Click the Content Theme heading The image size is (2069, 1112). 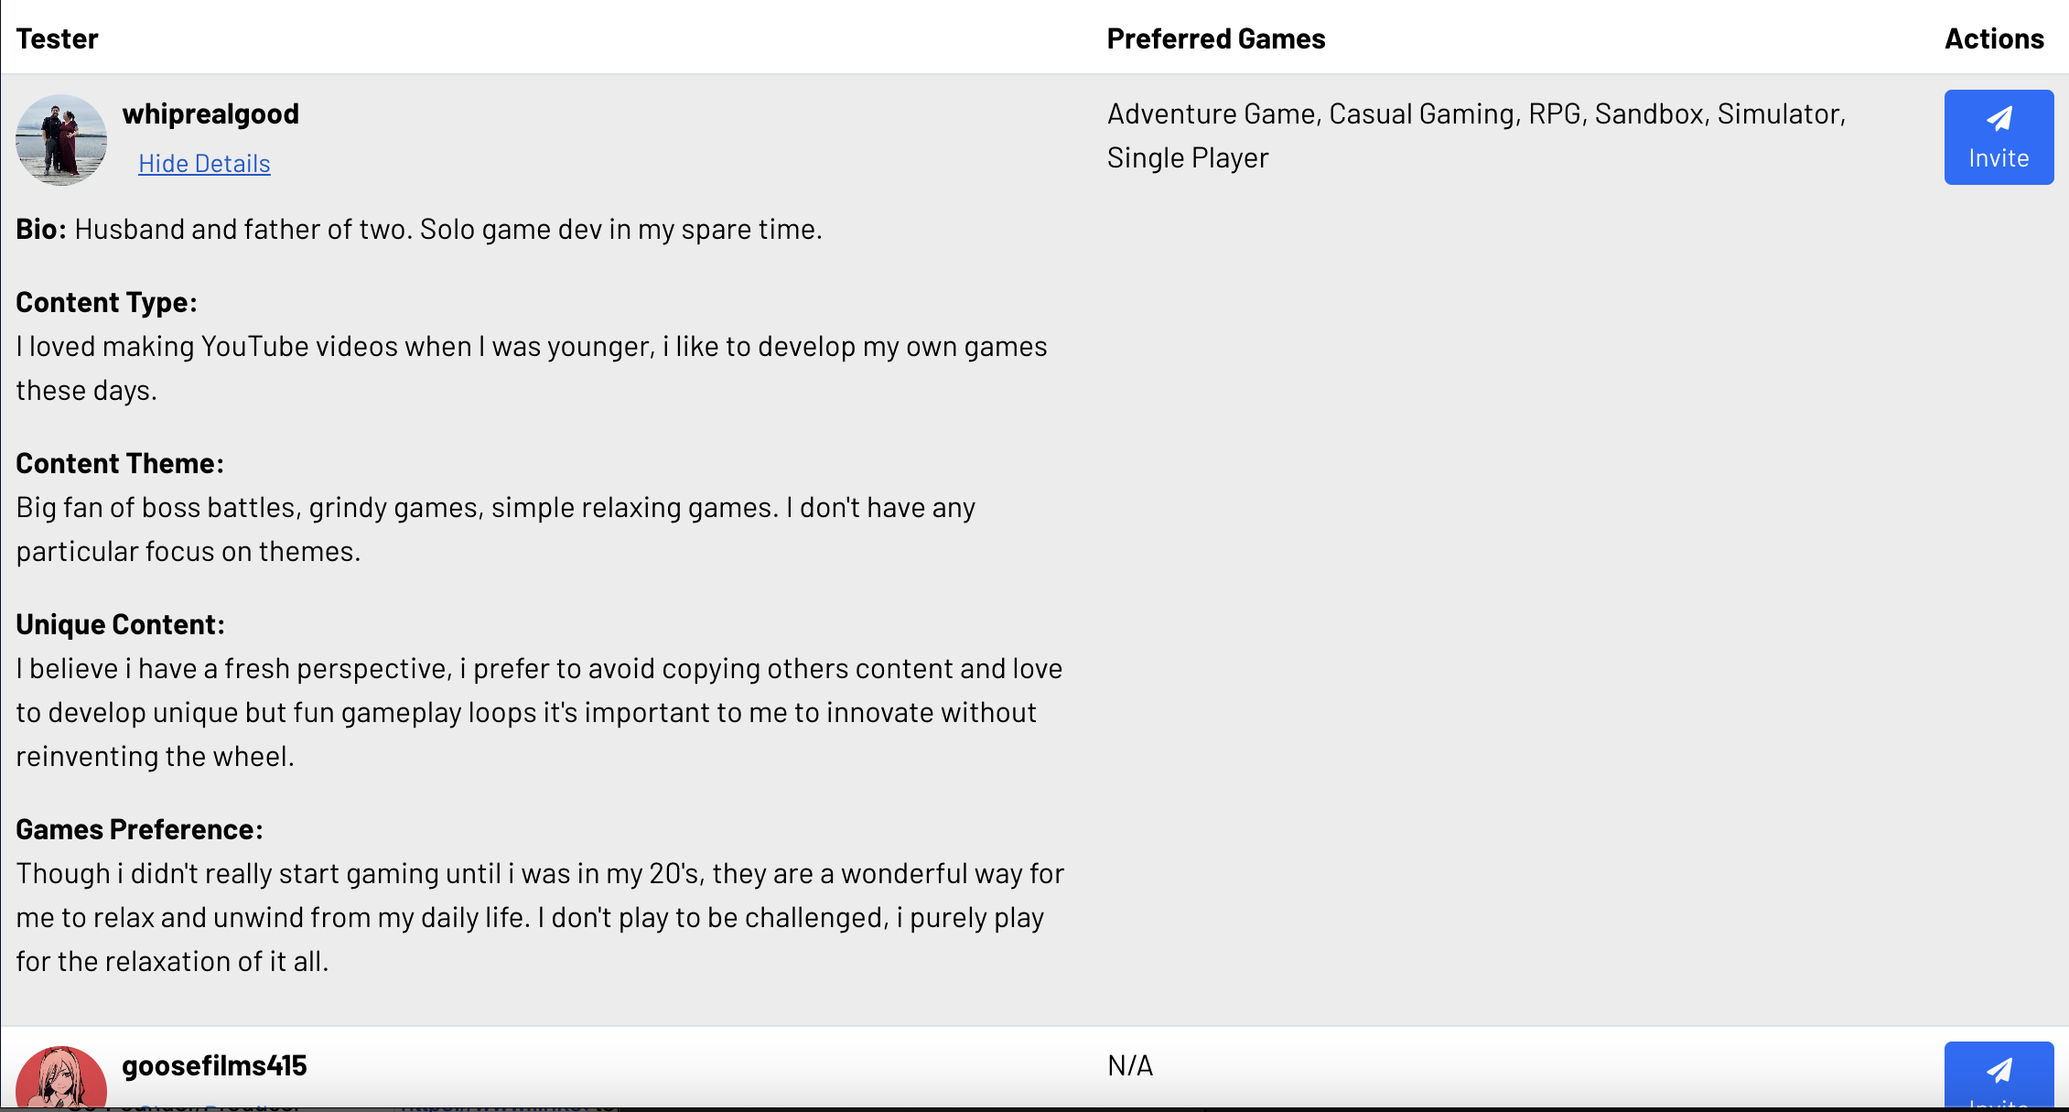click(x=120, y=464)
